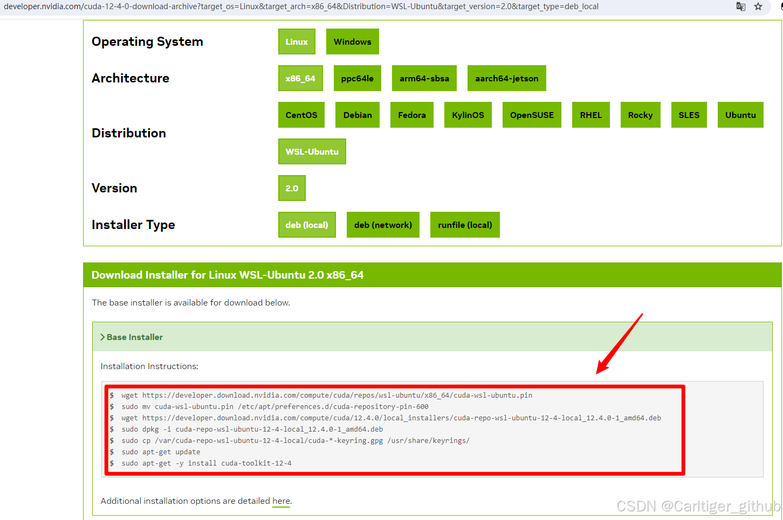
Task: Select CentOS distribution
Action: pyautogui.click(x=301, y=115)
